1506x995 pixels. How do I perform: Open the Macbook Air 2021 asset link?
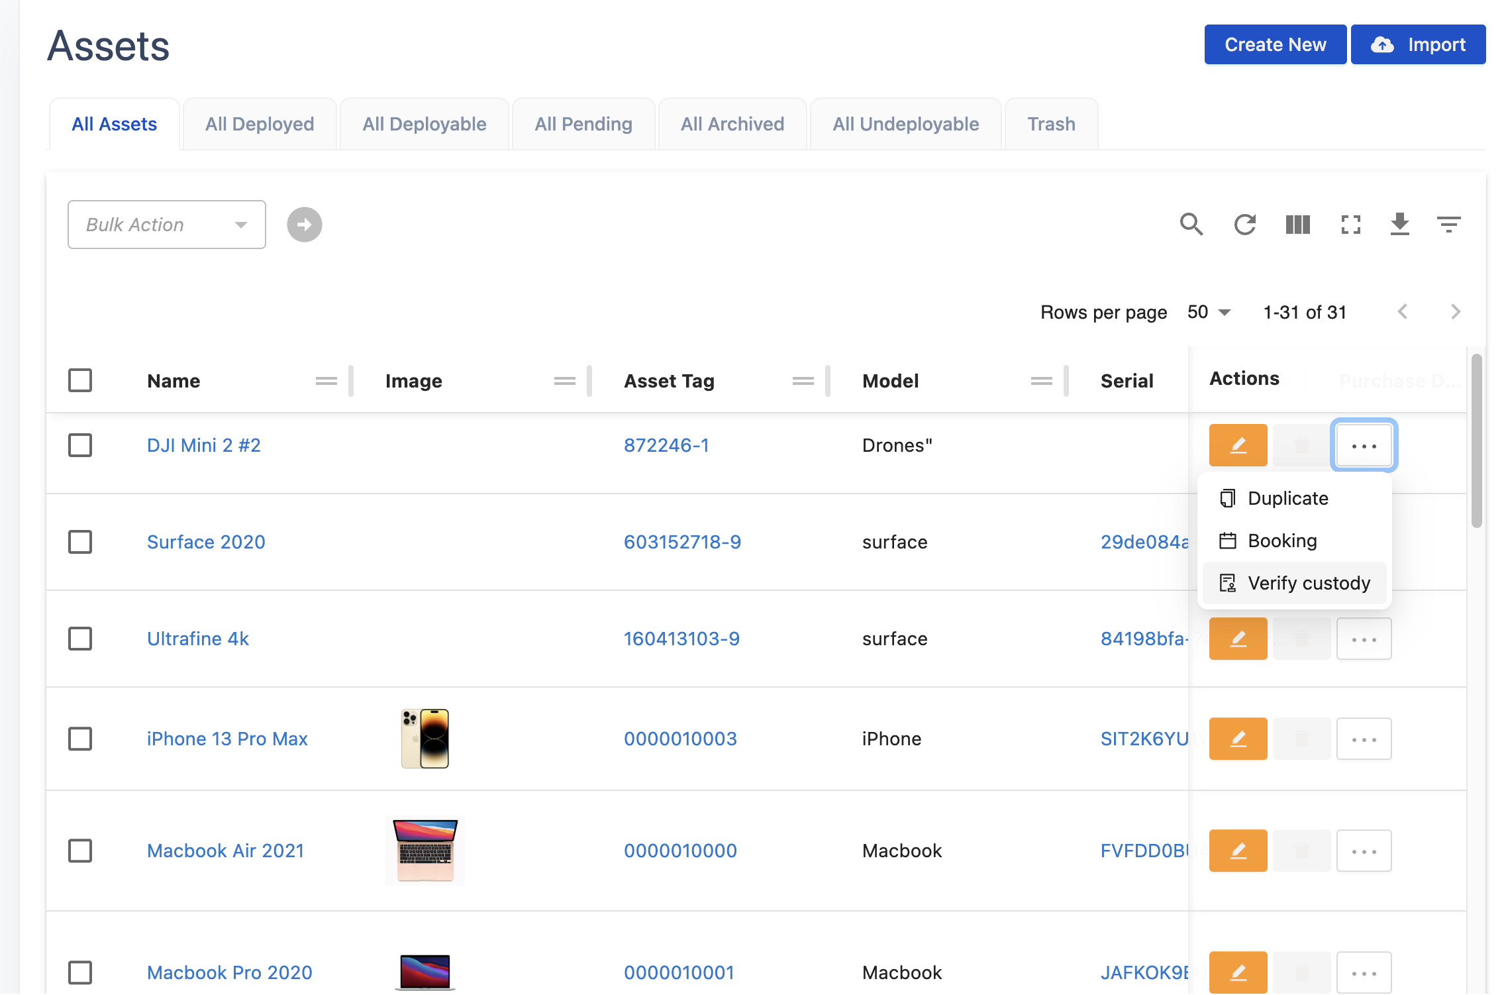[225, 851]
